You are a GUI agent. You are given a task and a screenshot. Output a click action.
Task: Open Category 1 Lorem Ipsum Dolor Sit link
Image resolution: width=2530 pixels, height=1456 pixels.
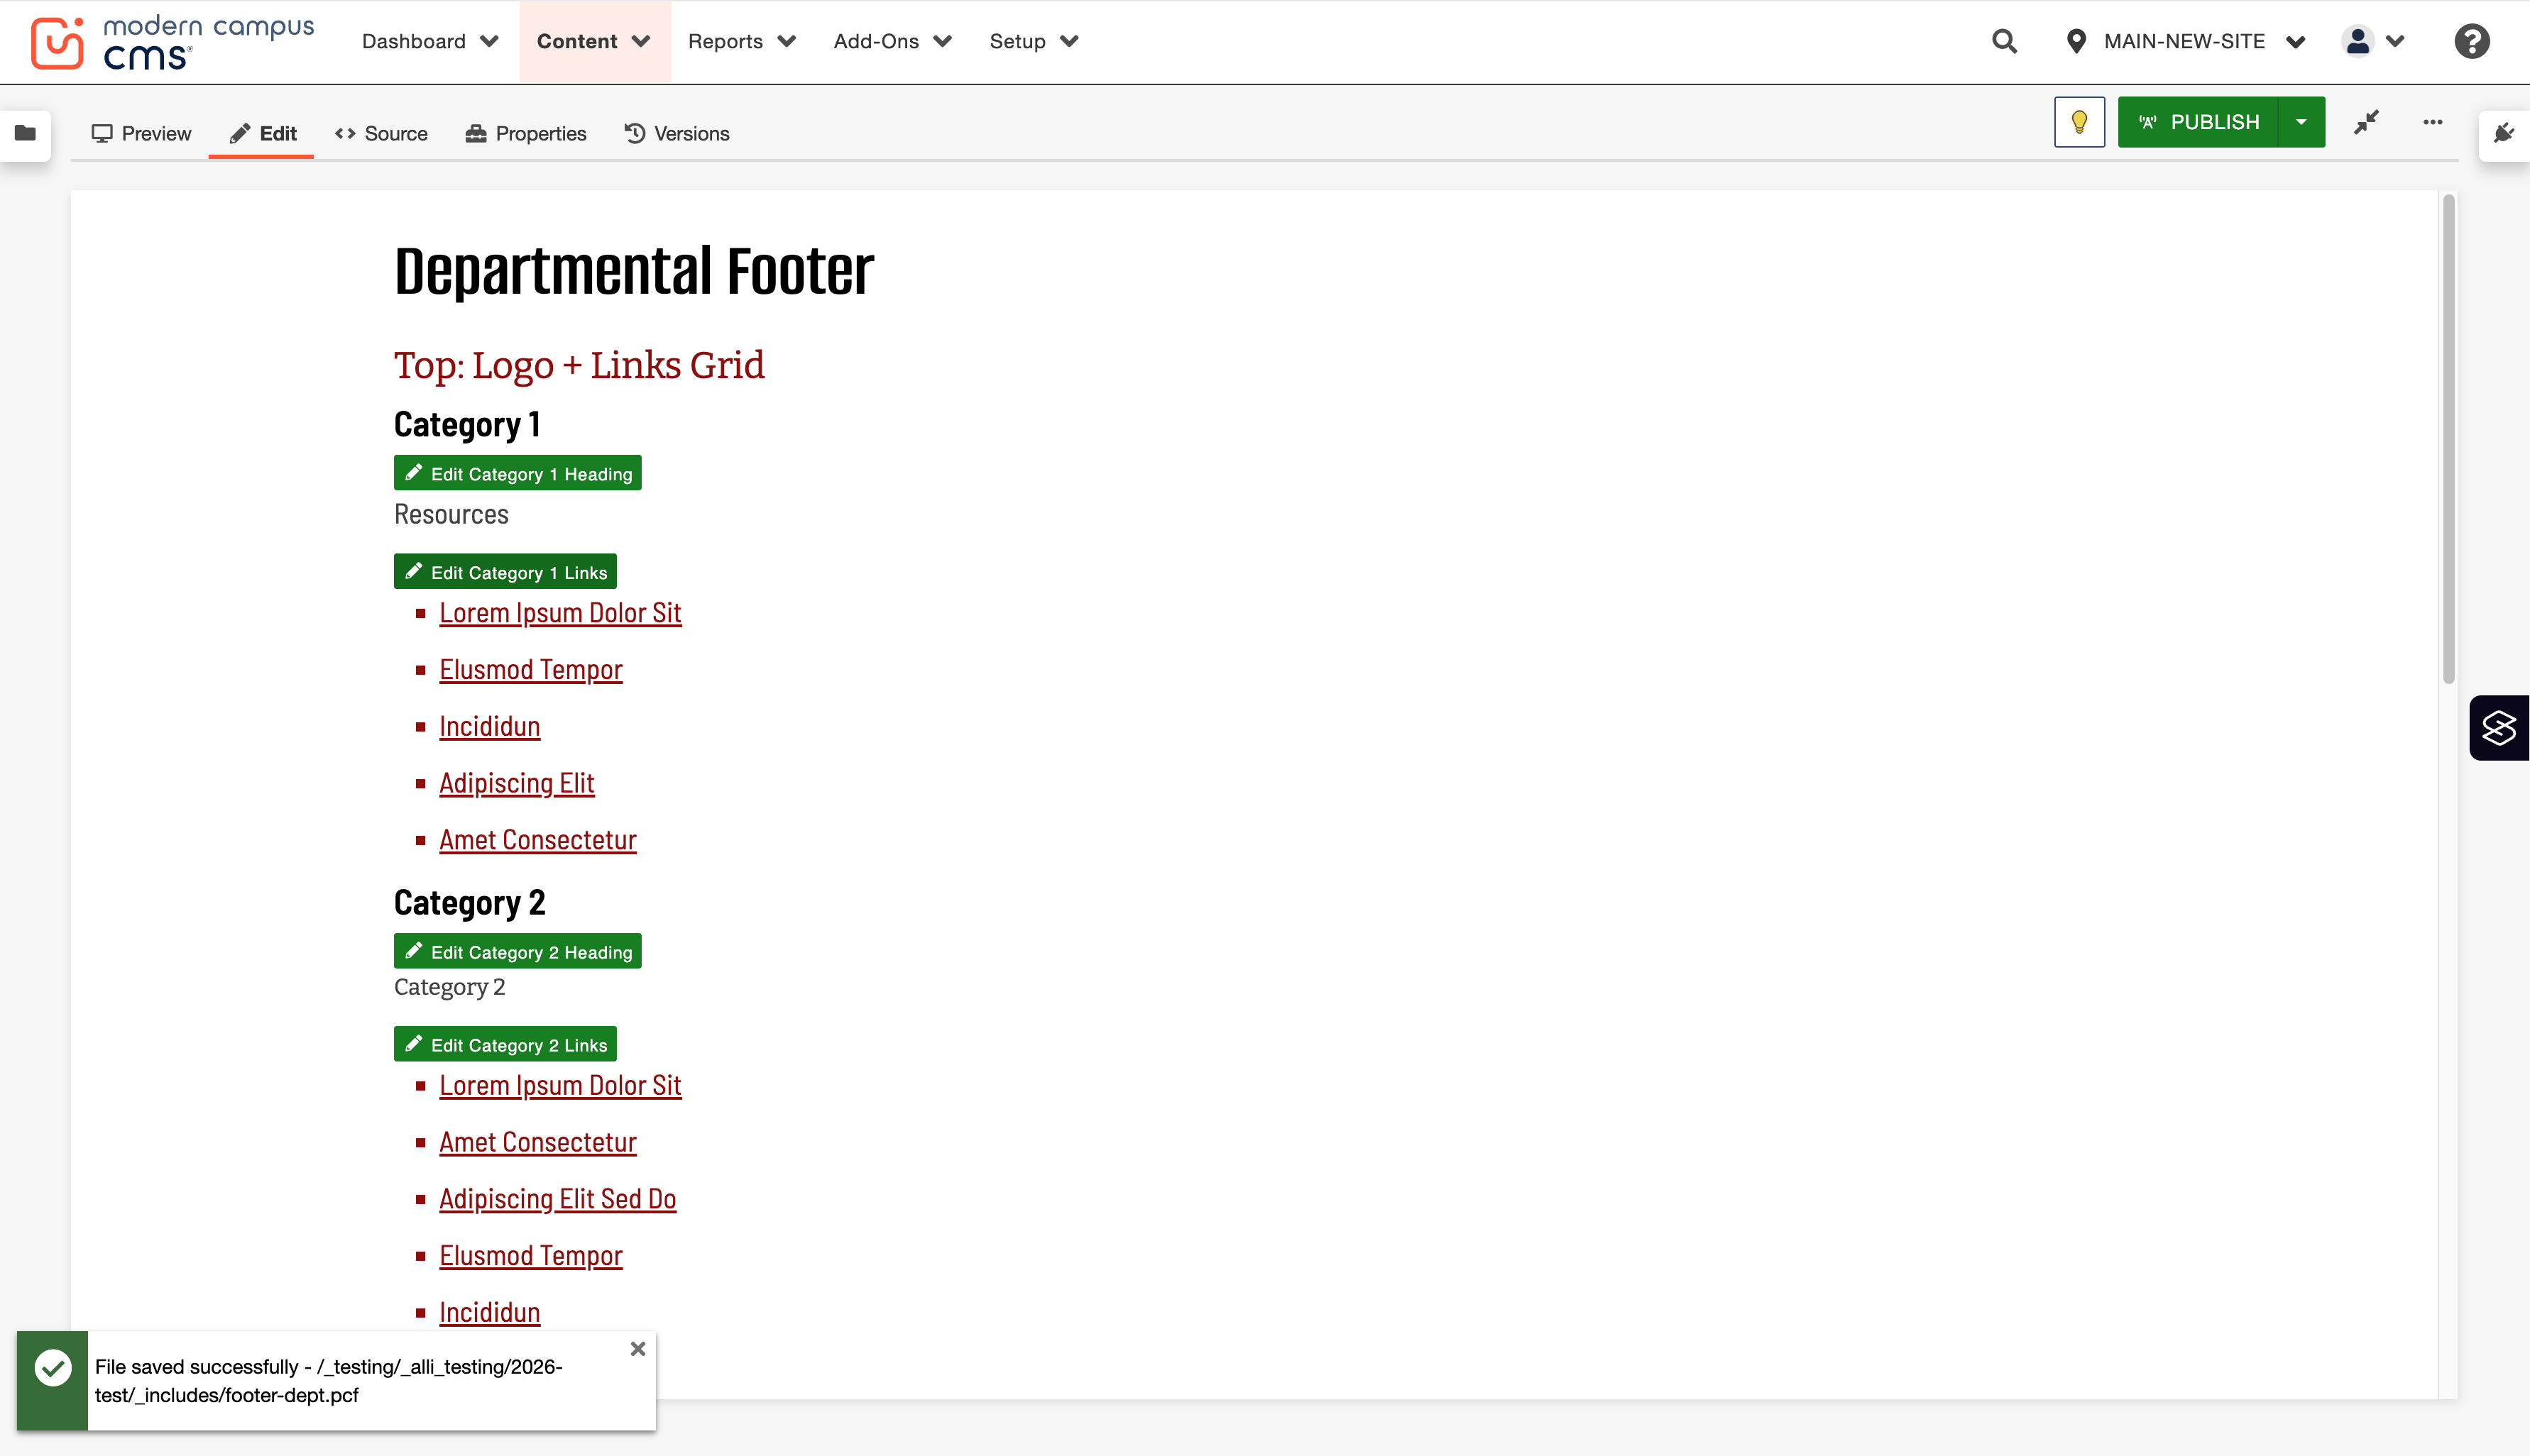tap(560, 612)
